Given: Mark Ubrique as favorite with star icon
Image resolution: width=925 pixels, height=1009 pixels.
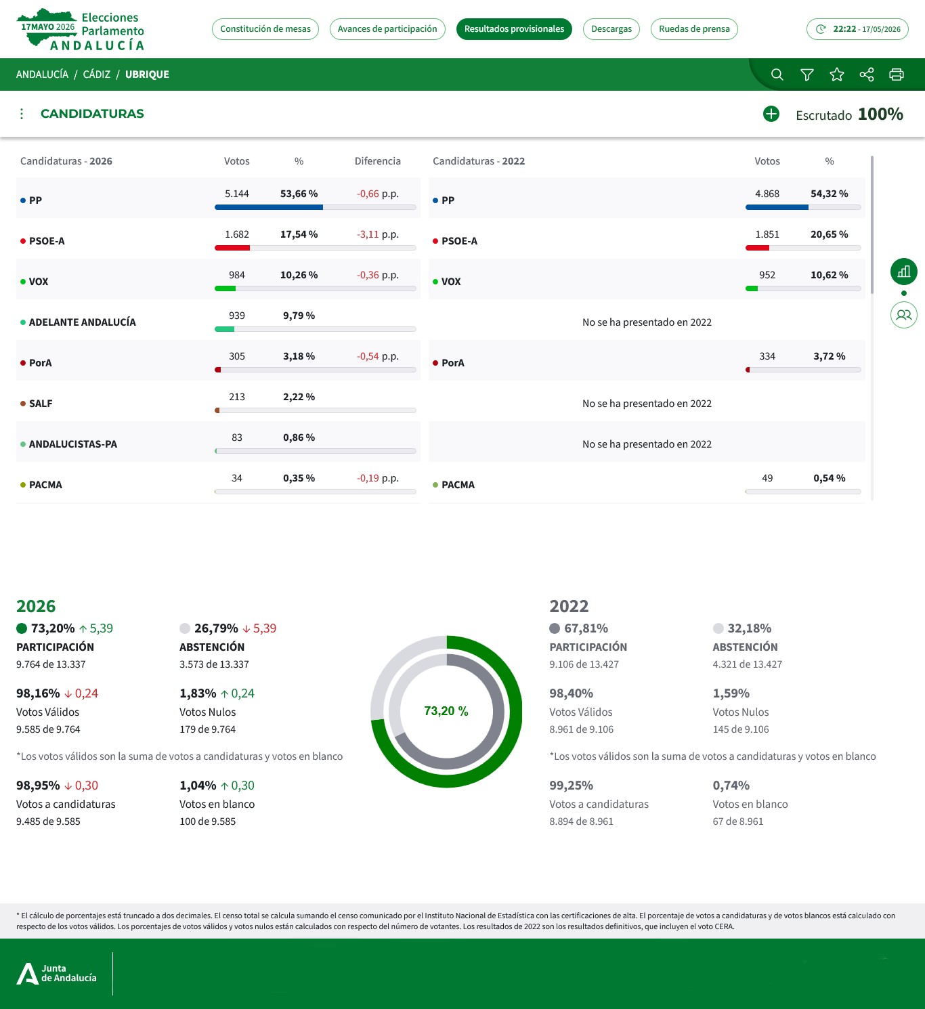Looking at the screenshot, I should (x=837, y=74).
